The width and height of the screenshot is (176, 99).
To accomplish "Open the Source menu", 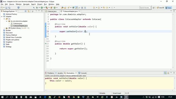I will pos(12,4).
